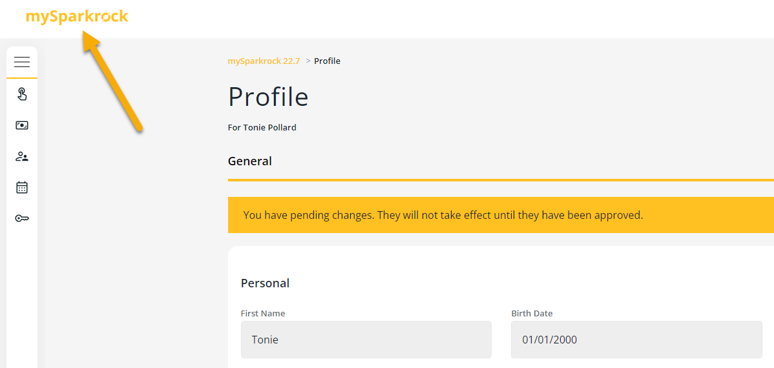Click into the First Name field

366,340
